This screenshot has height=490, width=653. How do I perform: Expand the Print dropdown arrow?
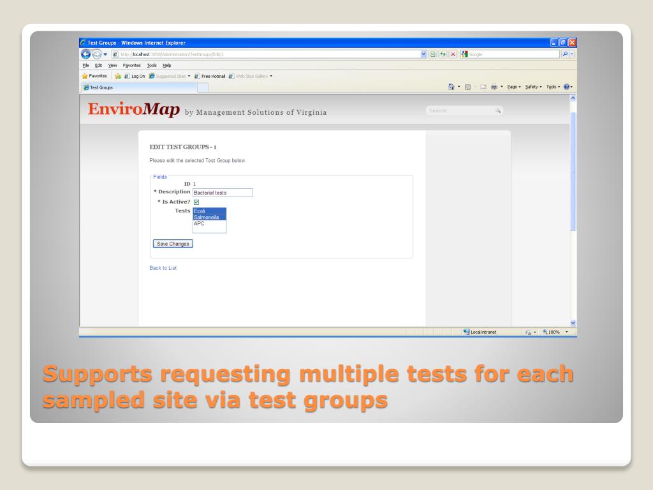[x=501, y=87]
